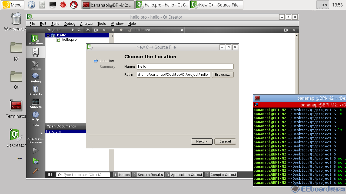Open the File menu
Viewport: 346px width, 194px height.
point(32,24)
